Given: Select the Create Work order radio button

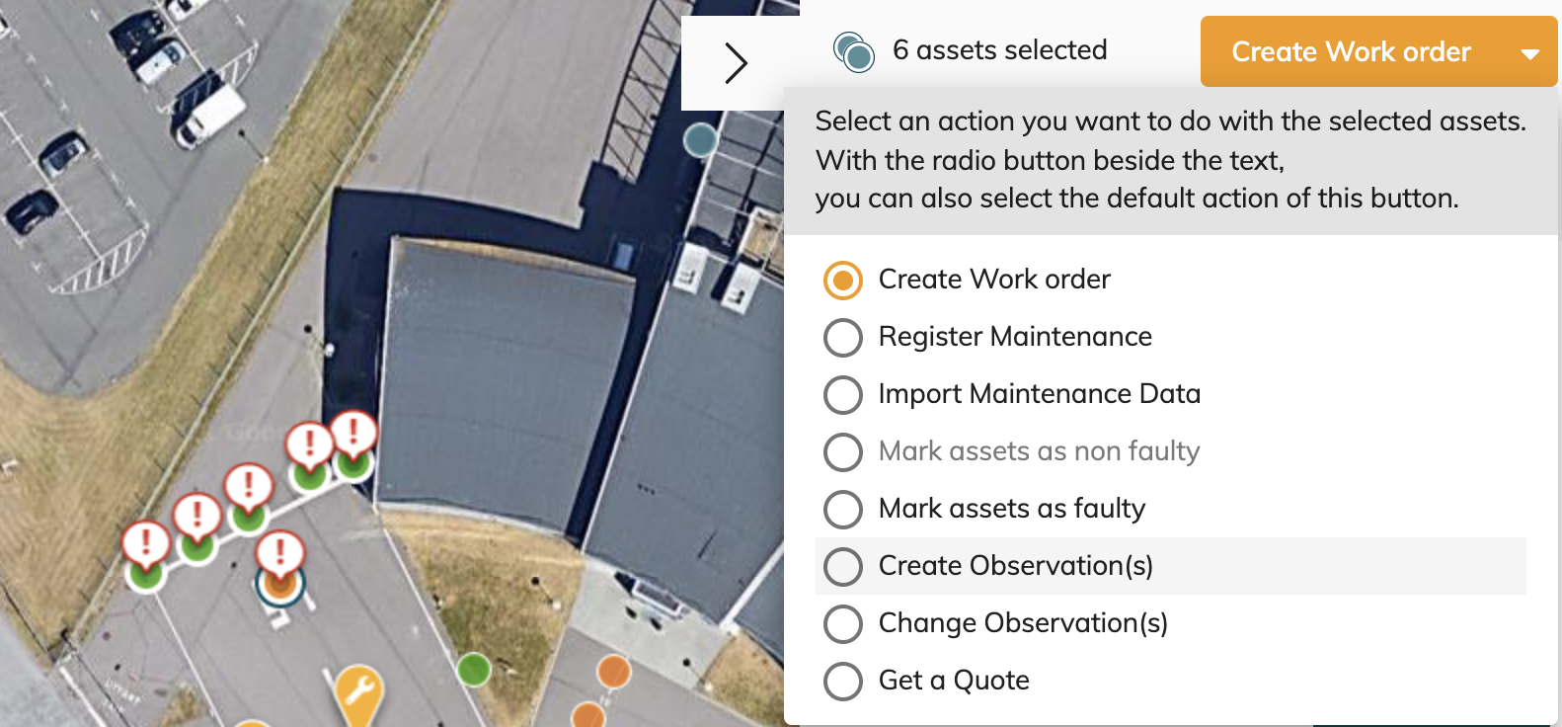Looking at the screenshot, I should click(843, 280).
